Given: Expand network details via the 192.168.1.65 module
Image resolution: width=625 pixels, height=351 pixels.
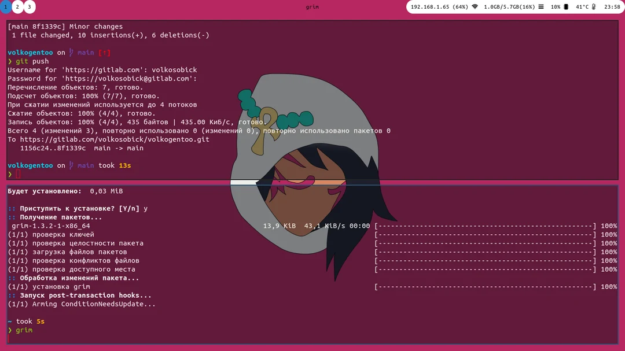Looking at the screenshot, I should pos(429,7).
